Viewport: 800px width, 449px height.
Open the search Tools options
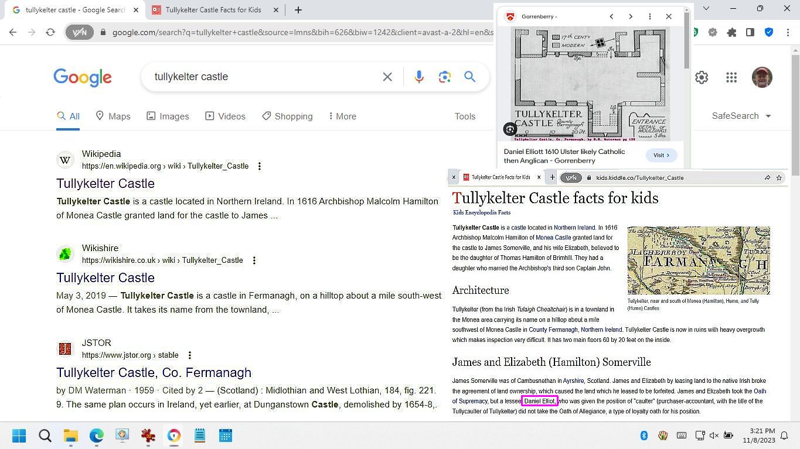(465, 116)
